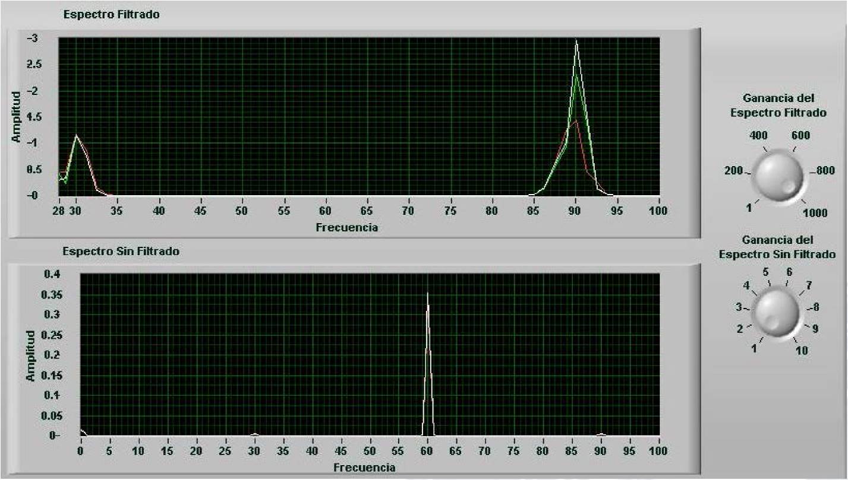848x480 pixels.
Task: Click the 3 mark on unfiltered gain knob
Action: click(739, 307)
